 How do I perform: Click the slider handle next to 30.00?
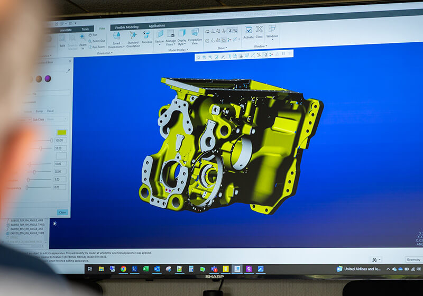point(34,172)
